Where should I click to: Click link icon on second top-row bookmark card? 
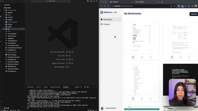pyautogui.click(x=180, y=57)
